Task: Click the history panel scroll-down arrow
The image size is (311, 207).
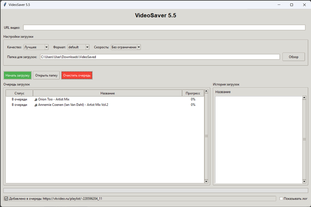Action: point(304,181)
